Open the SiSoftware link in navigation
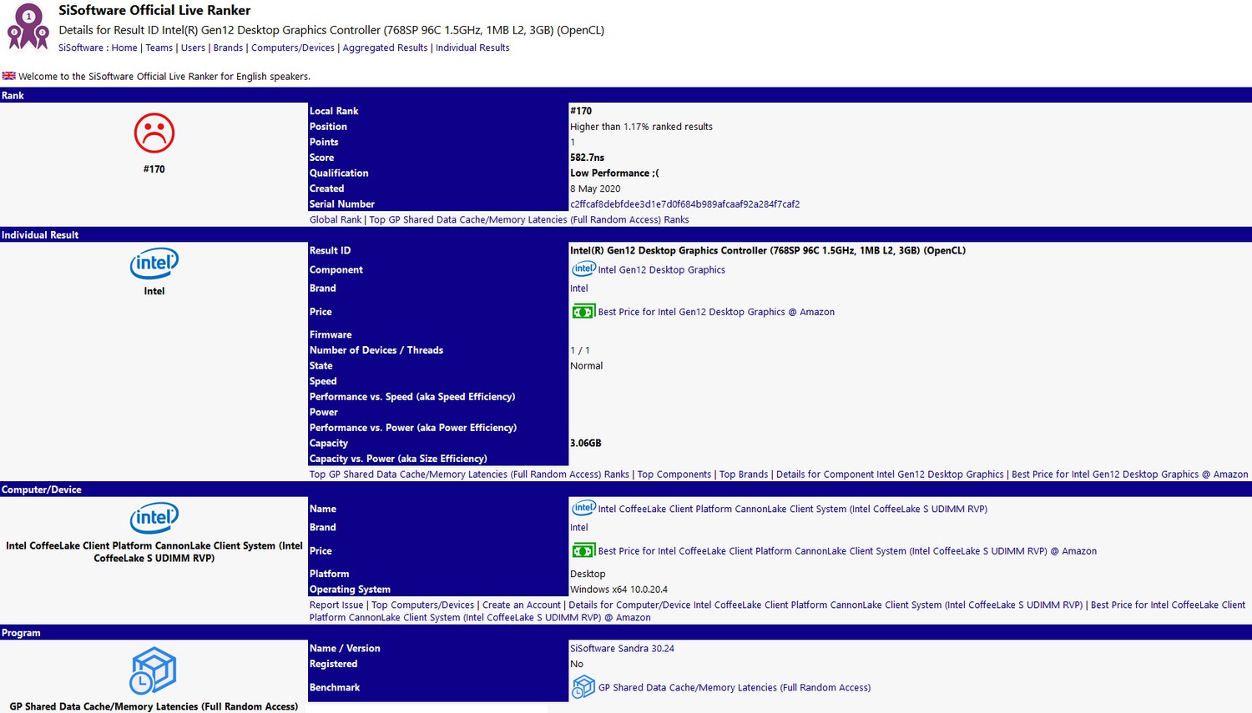The image size is (1252, 713). pyautogui.click(x=81, y=48)
